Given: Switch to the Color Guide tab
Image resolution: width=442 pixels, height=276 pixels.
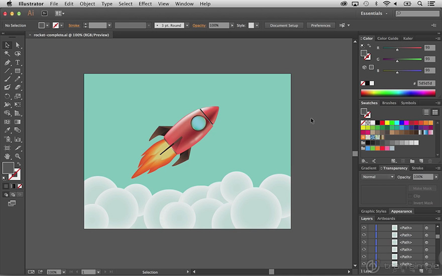Looking at the screenshot, I should pos(388,38).
